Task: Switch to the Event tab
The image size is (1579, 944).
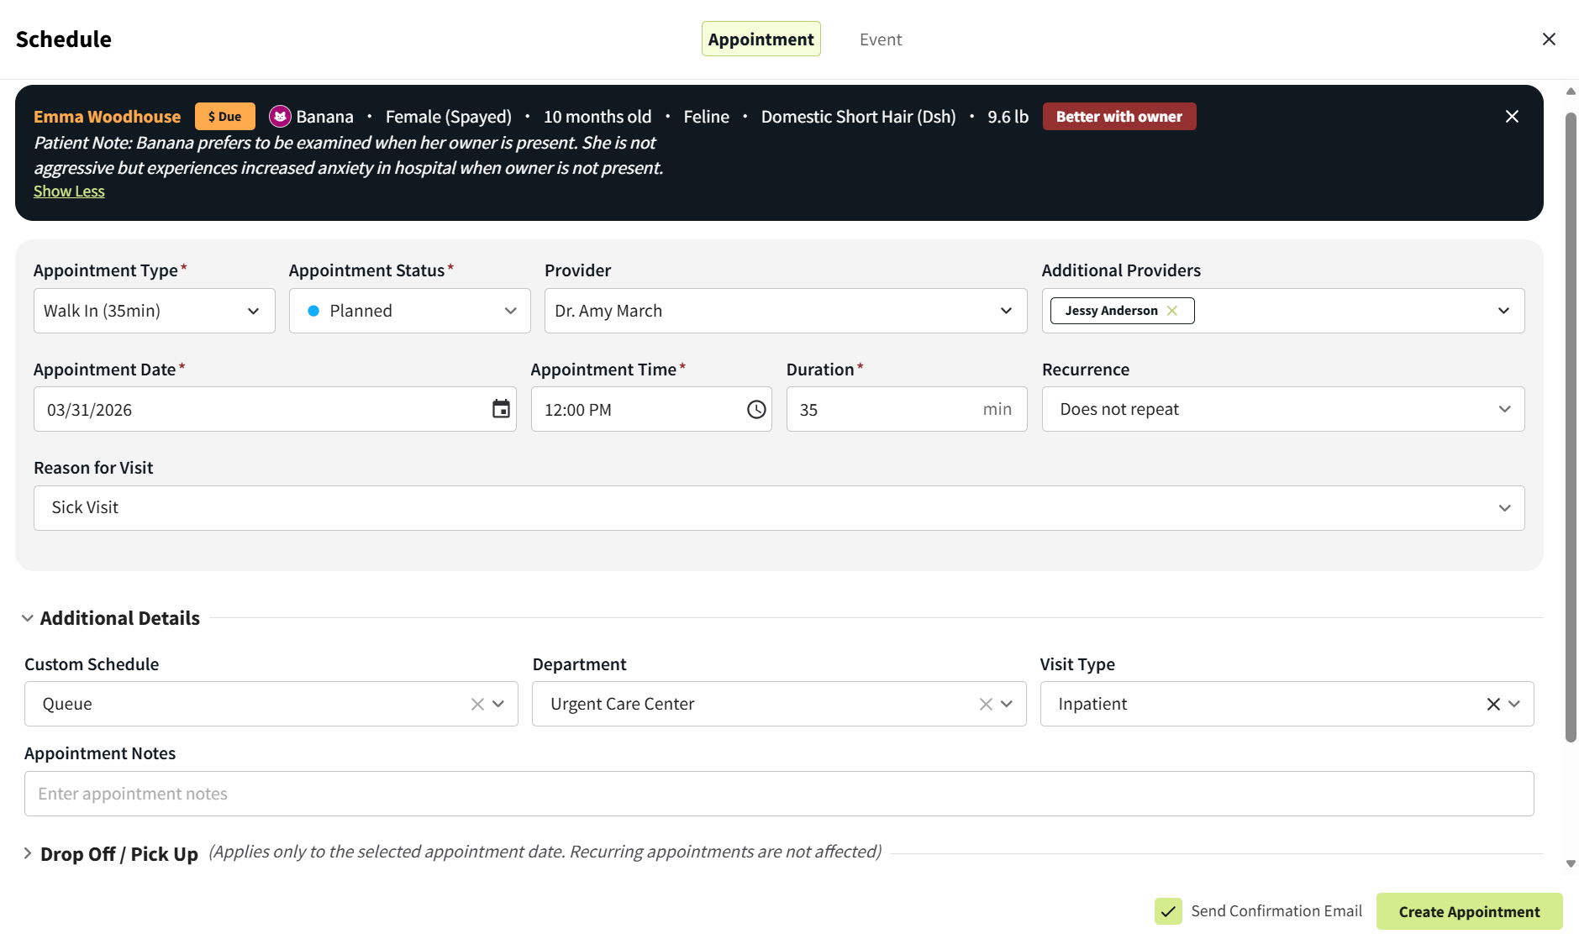Action: pos(881,39)
